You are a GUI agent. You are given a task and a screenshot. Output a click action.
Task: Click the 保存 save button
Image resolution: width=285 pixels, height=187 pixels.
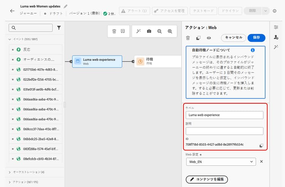click(x=256, y=38)
